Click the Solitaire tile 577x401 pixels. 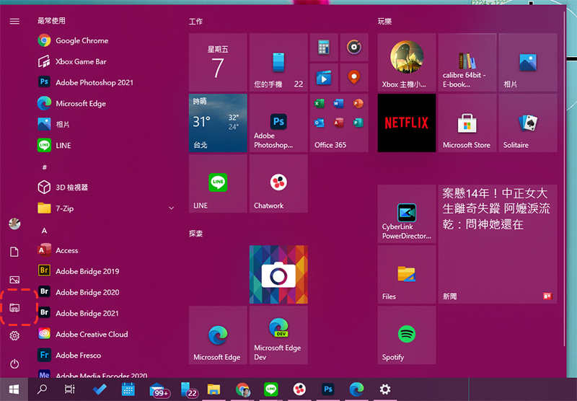(527, 123)
